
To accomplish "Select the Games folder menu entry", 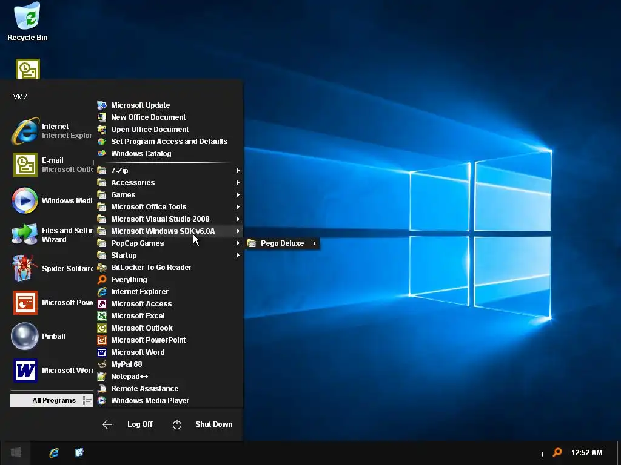I will pos(169,195).
